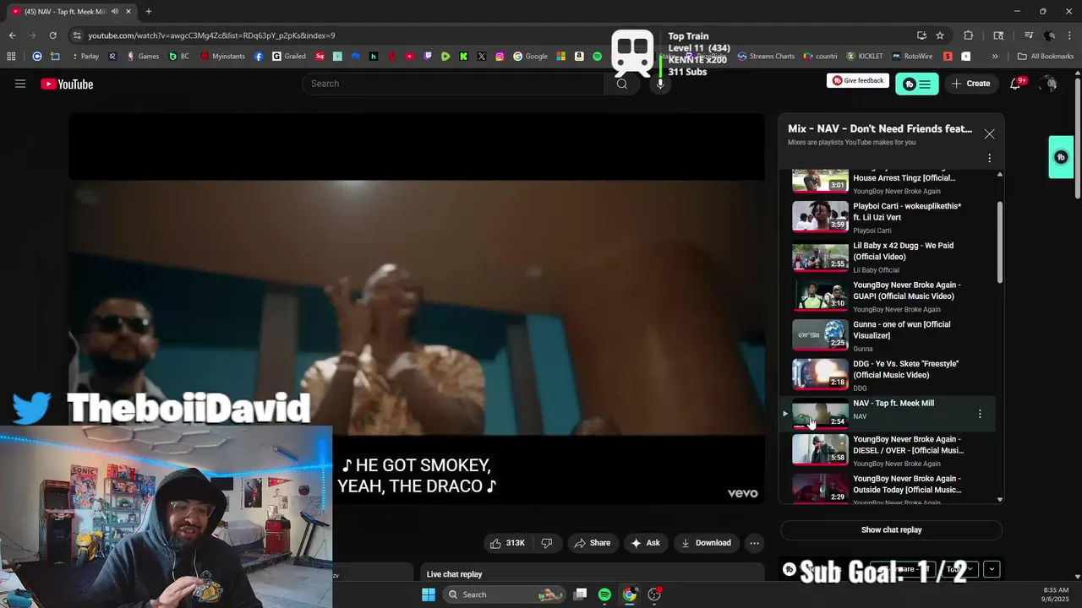Open the taskbar clock and date

click(x=1055, y=594)
